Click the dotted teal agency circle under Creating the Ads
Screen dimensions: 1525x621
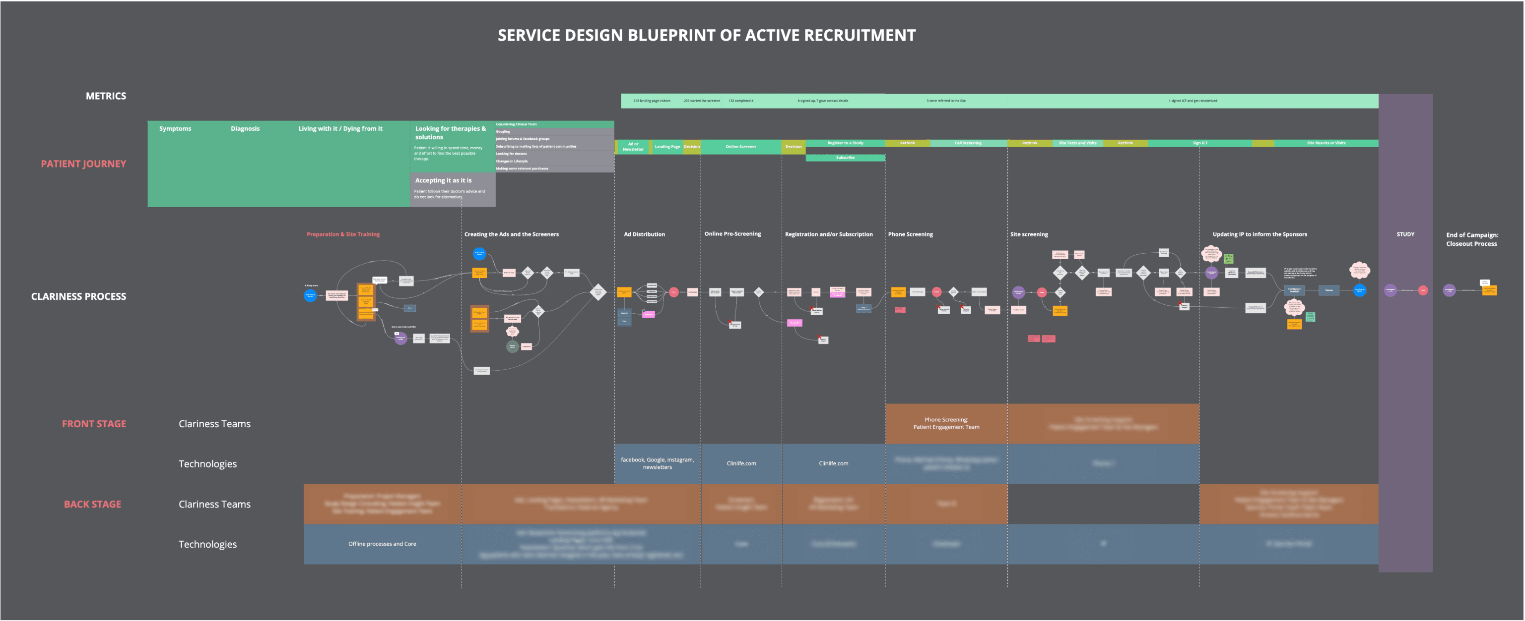513,347
